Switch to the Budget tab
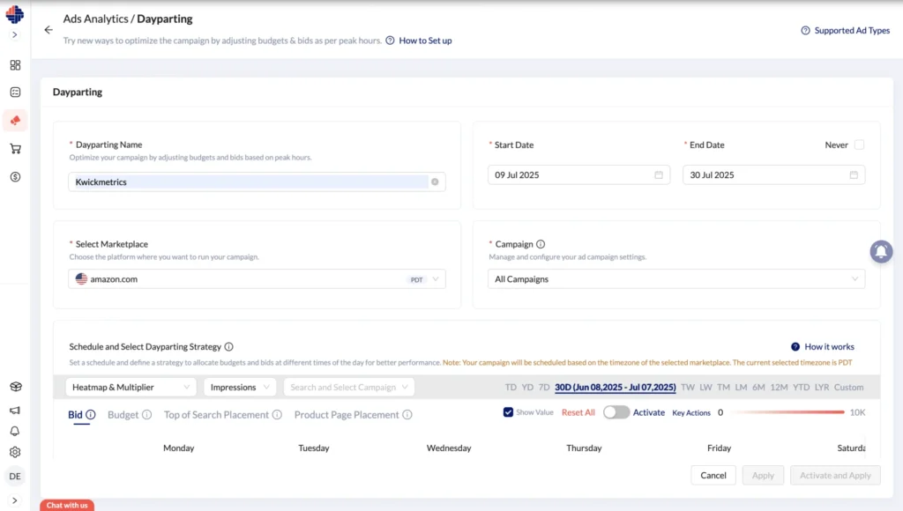 [123, 415]
